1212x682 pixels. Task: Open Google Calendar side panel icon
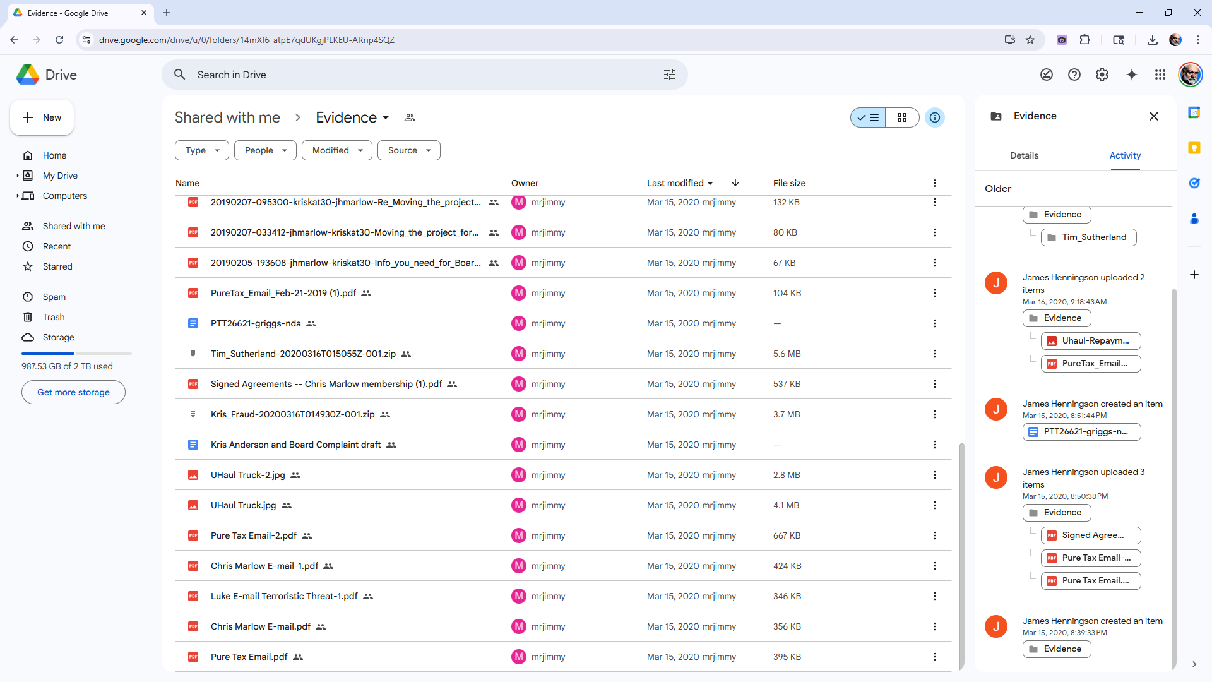tap(1194, 112)
